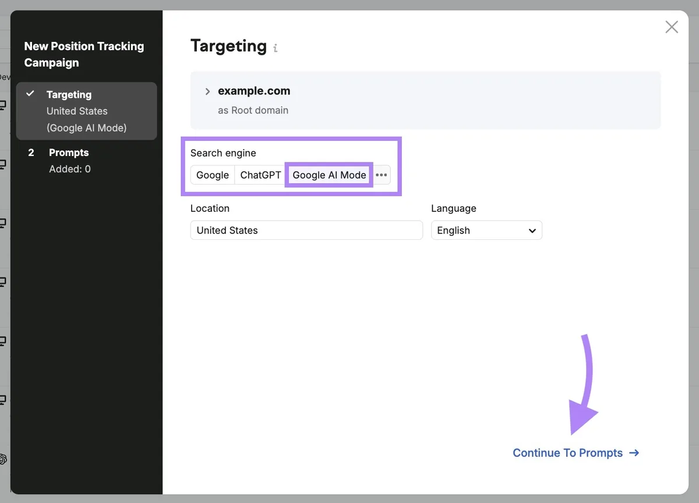Open more search engines ellipsis button
Screen dimensions: 699x503
[382, 175]
